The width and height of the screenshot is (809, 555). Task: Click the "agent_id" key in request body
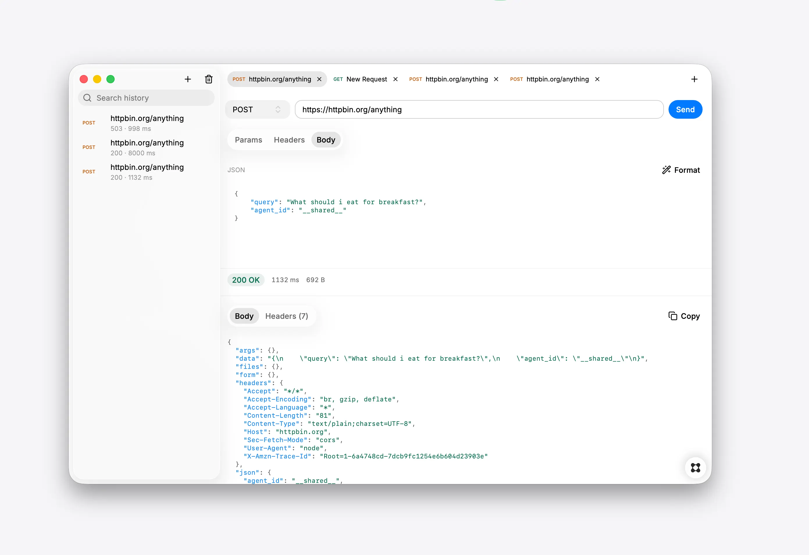pyautogui.click(x=270, y=210)
